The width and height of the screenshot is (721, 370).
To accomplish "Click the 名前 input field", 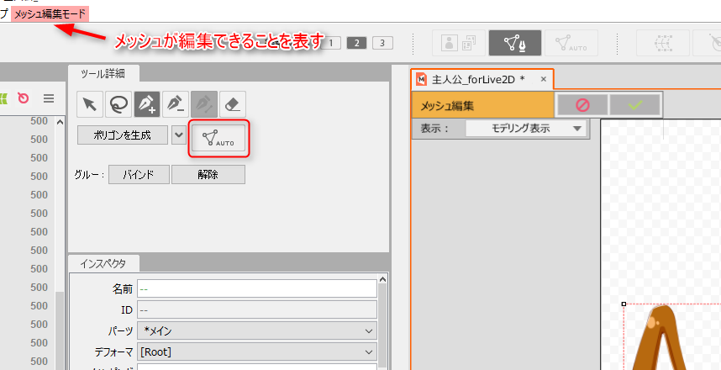I will point(256,289).
